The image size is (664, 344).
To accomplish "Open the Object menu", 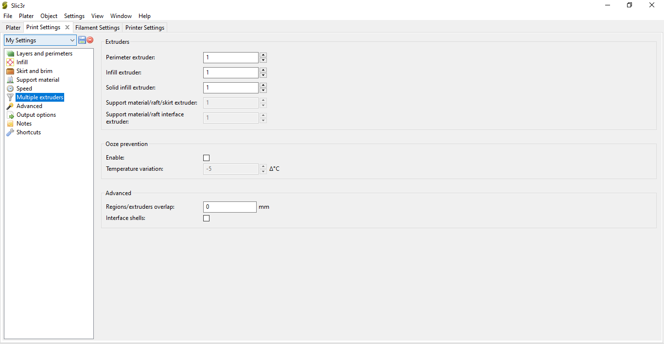I will [49, 16].
